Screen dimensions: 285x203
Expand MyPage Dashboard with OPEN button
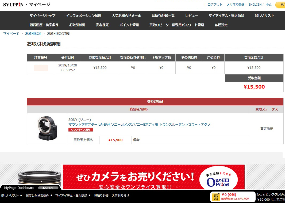[x=48, y=188]
